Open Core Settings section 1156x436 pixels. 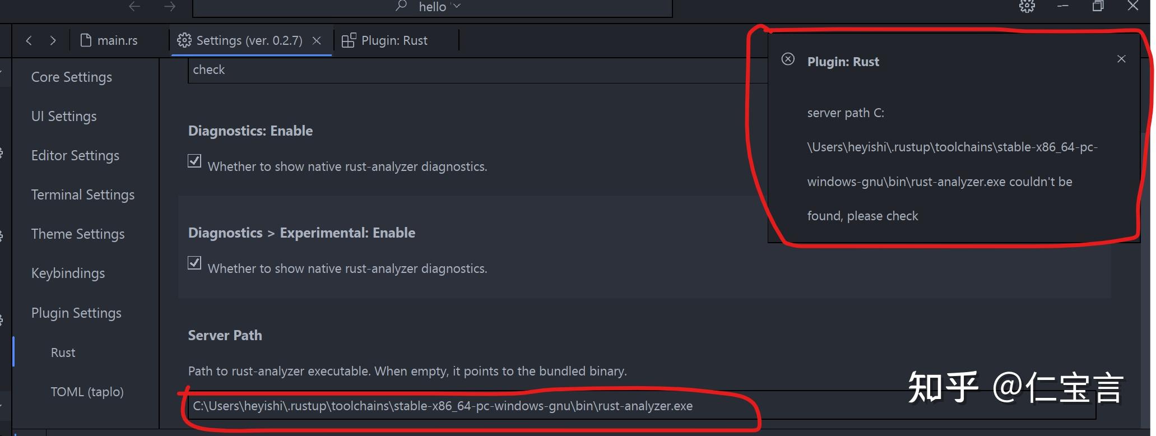click(x=72, y=77)
